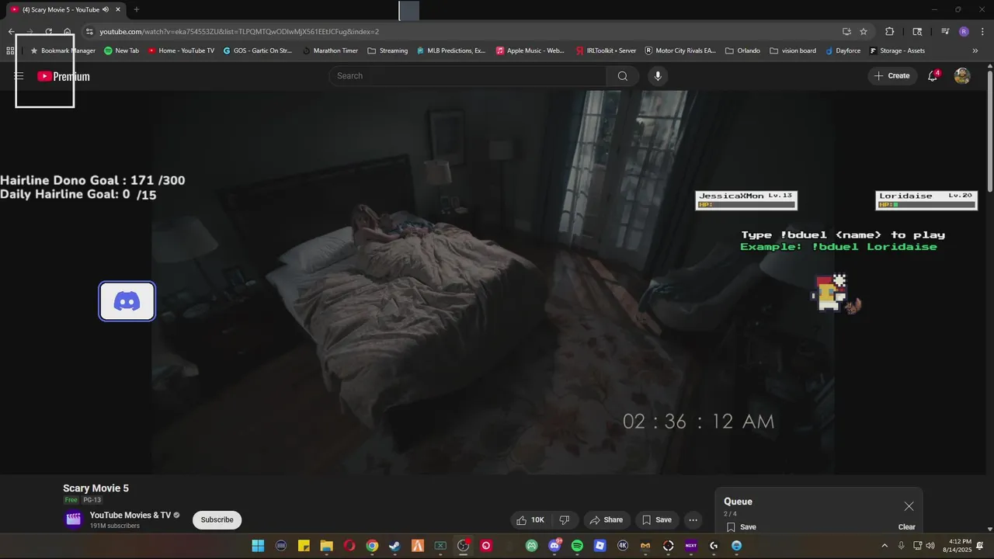994x559 pixels.
Task: Click the YouTube Movies & TV avatar
Action: point(74,519)
